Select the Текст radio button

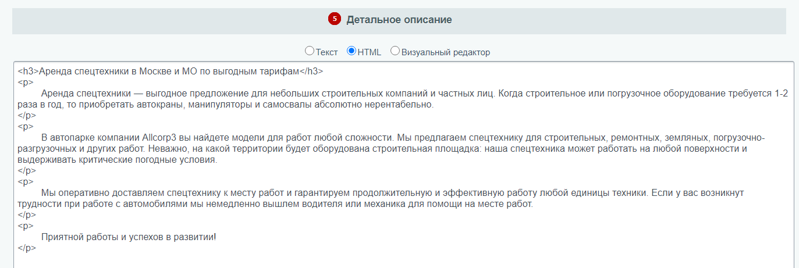click(x=310, y=51)
